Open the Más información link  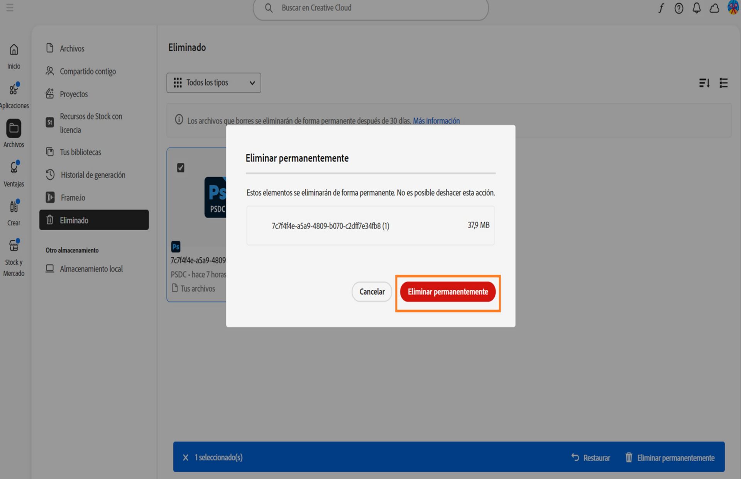point(436,121)
